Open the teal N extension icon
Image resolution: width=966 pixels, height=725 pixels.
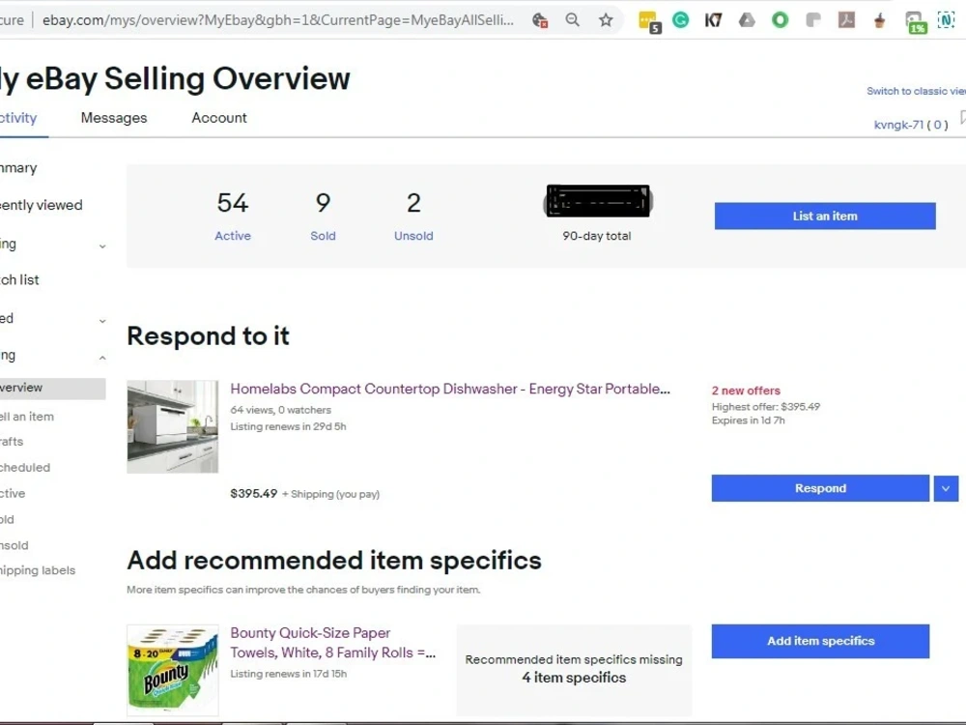tap(947, 20)
